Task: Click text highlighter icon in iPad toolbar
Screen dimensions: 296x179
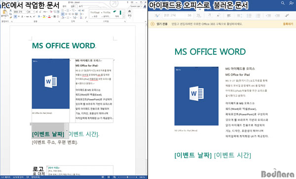Action: coord(219,15)
